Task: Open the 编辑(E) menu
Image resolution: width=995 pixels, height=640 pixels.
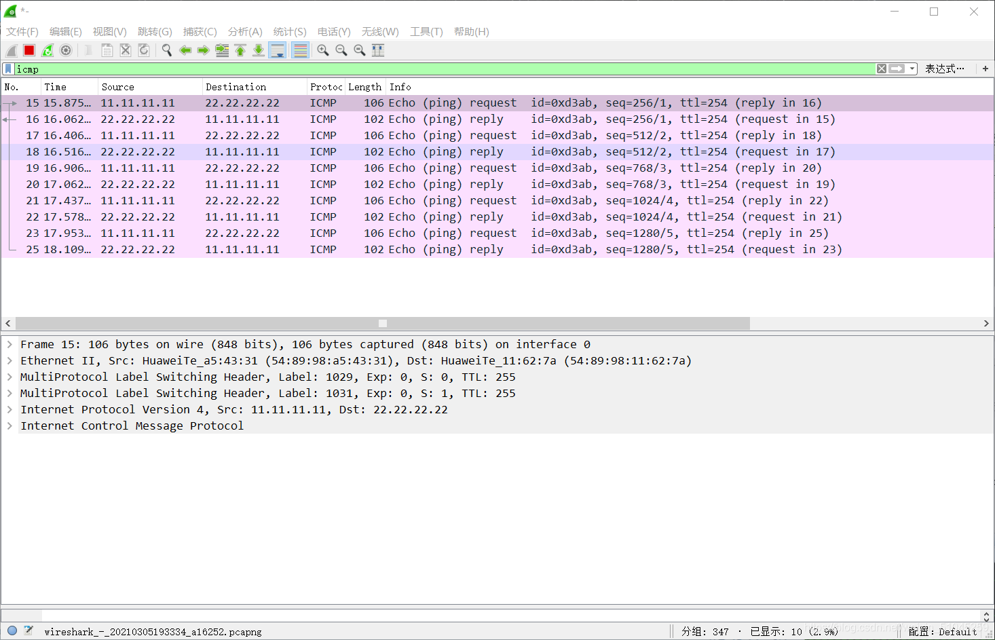Action: [66, 32]
